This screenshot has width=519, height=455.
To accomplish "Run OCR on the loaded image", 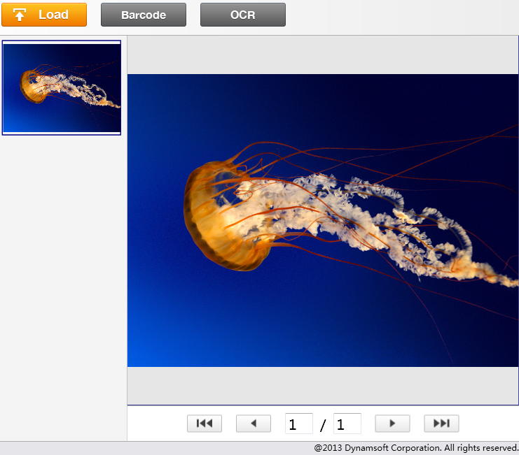I will (x=242, y=15).
